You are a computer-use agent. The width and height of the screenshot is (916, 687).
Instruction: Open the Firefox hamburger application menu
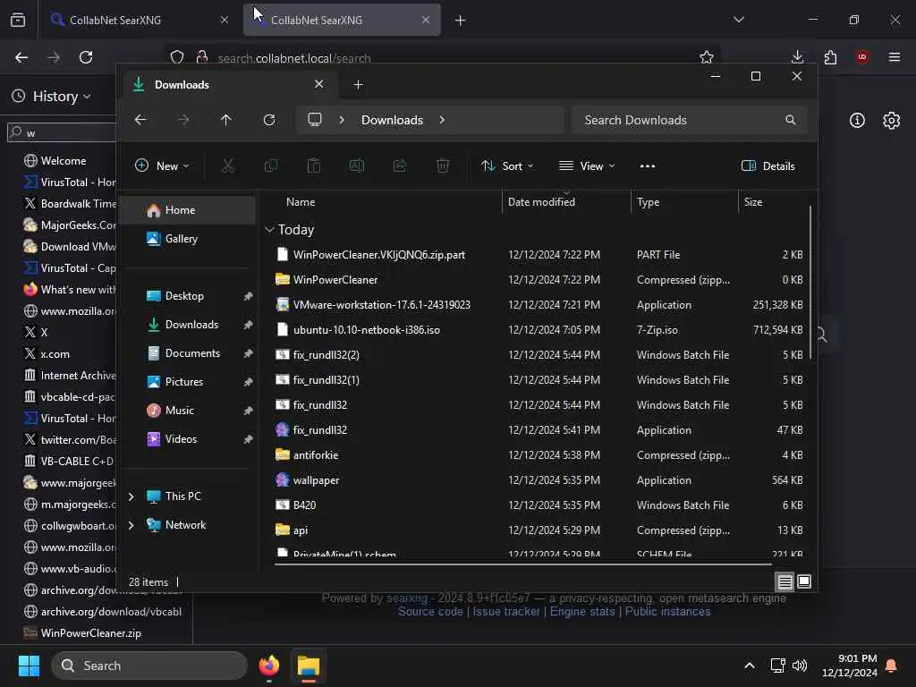coord(895,56)
